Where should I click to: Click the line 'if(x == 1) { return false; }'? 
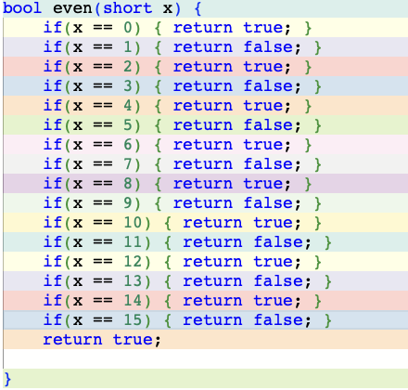[205, 47]
